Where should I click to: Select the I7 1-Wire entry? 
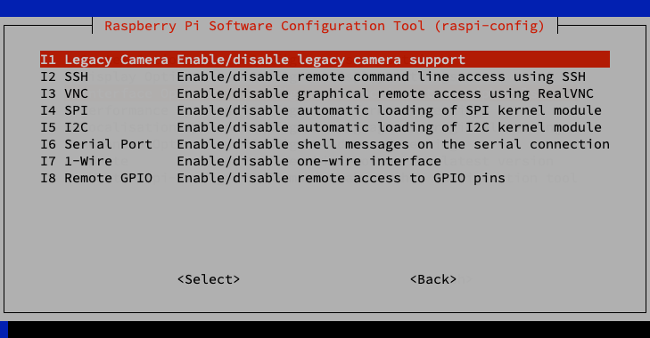325,161
